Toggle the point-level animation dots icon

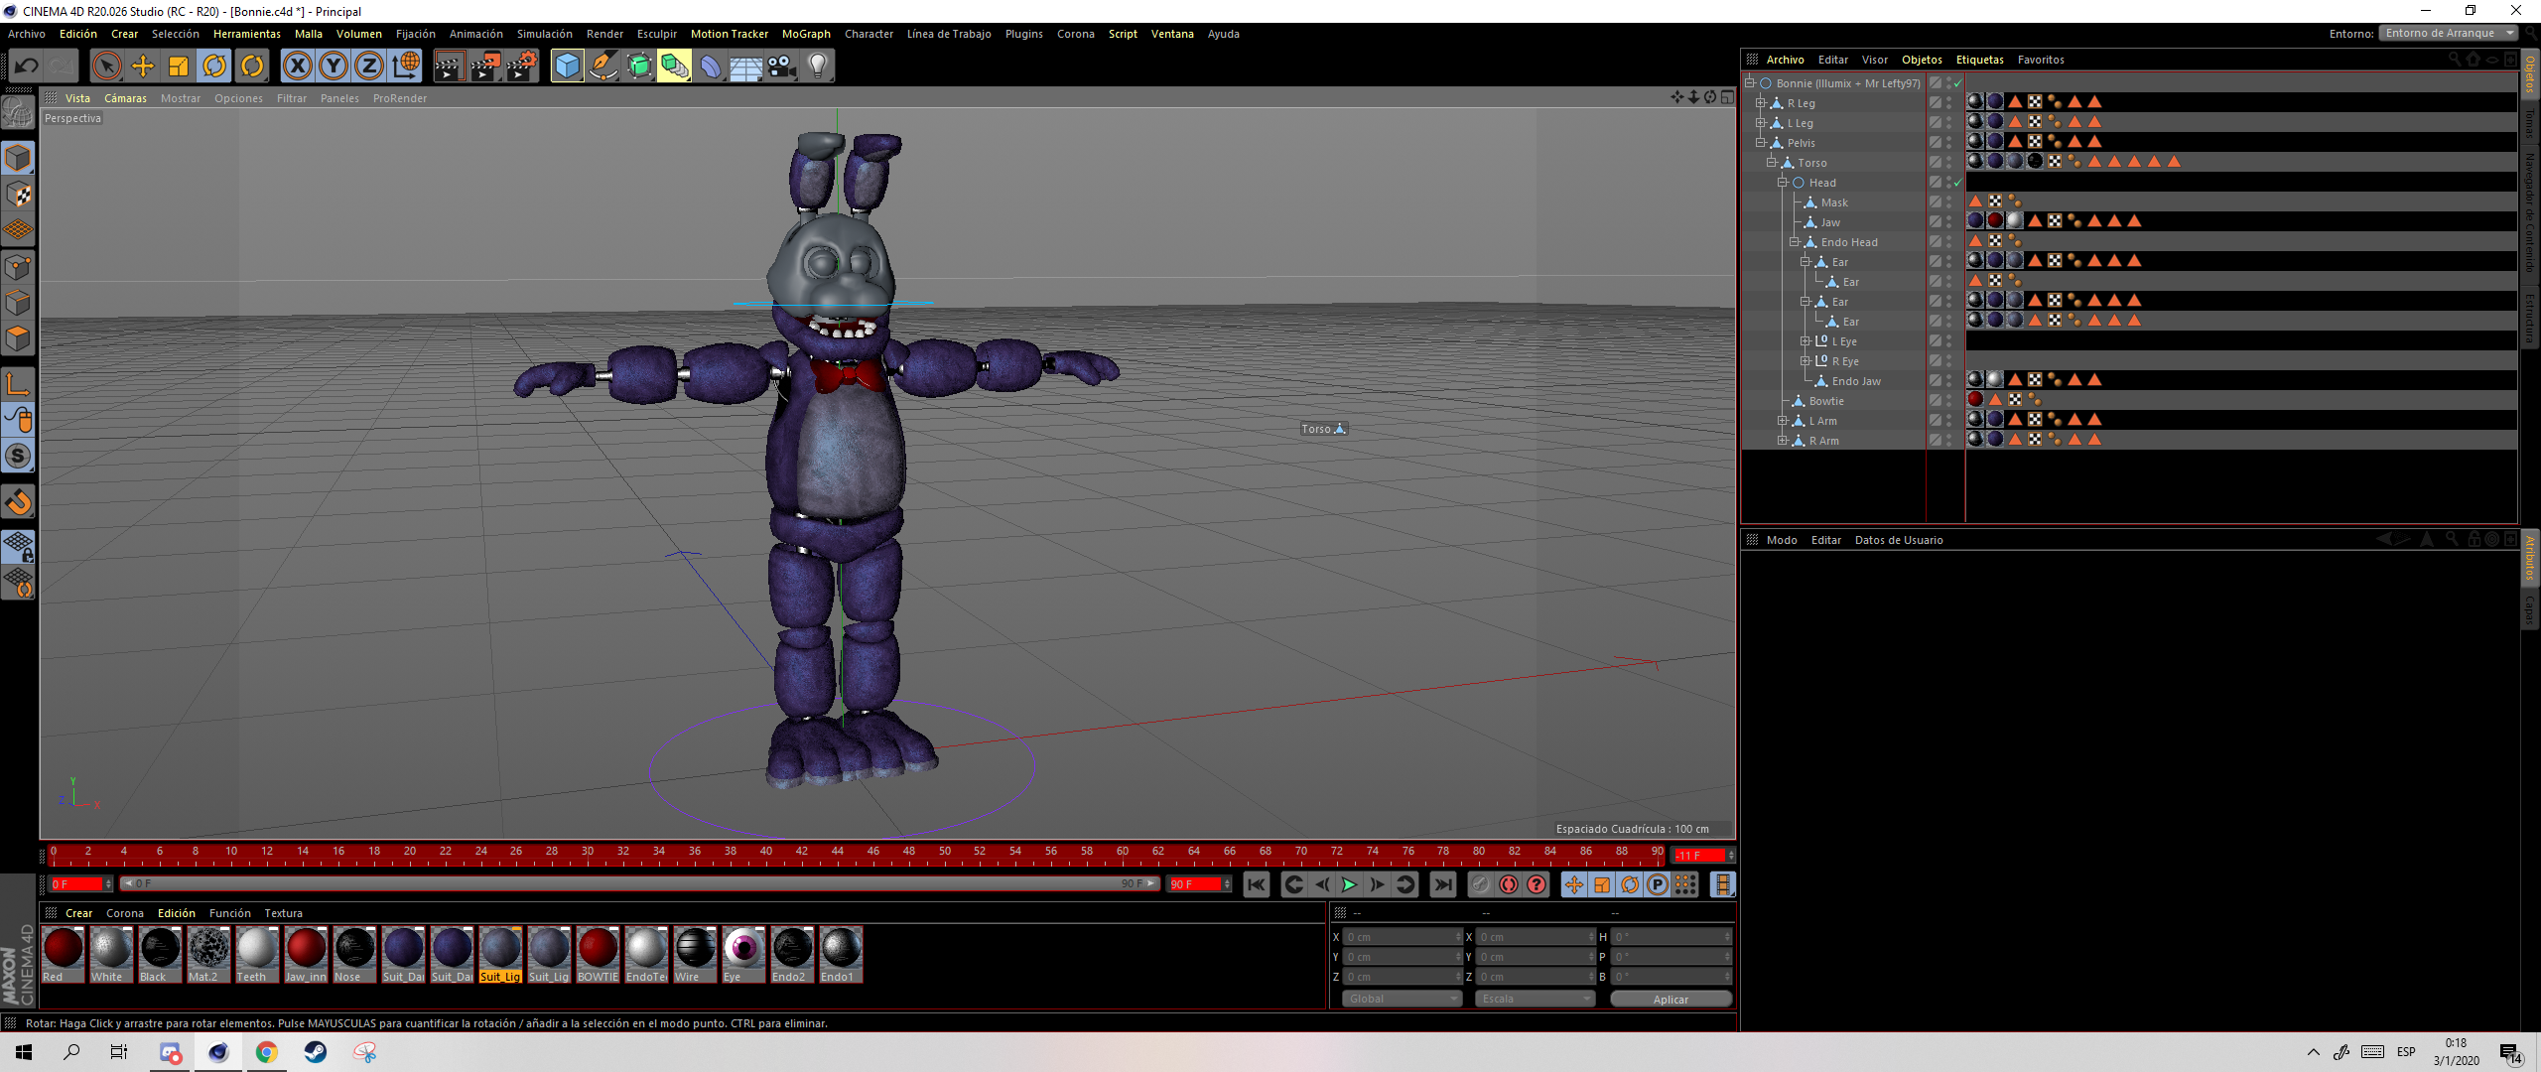coord(1685,884)
